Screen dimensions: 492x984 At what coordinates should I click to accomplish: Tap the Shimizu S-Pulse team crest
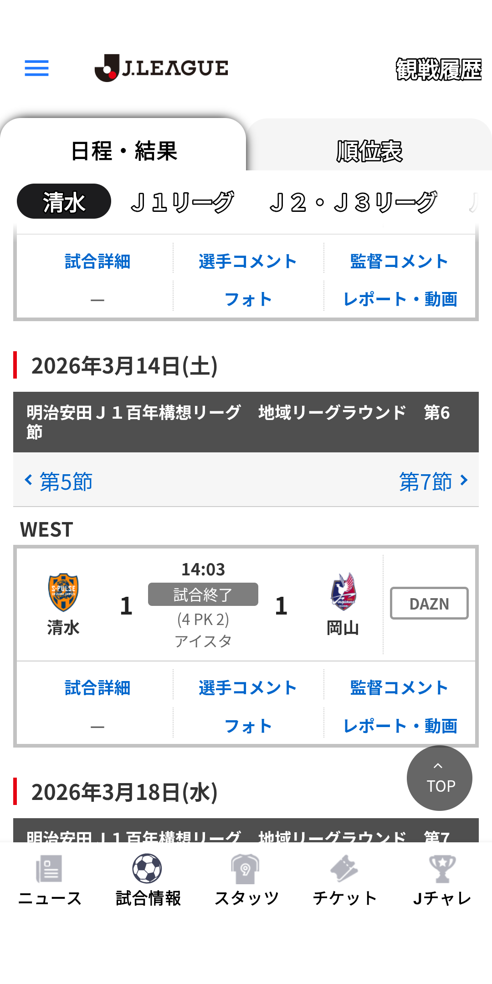click(x=63, y=592)
